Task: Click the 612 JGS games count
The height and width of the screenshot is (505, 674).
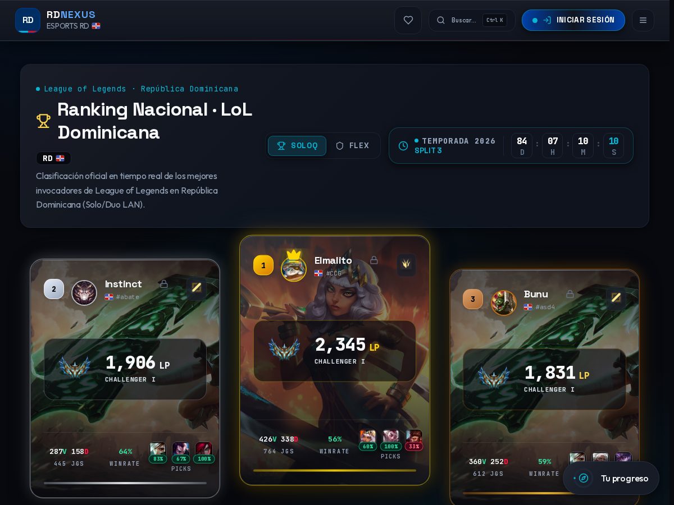Action: pos(488,474)
